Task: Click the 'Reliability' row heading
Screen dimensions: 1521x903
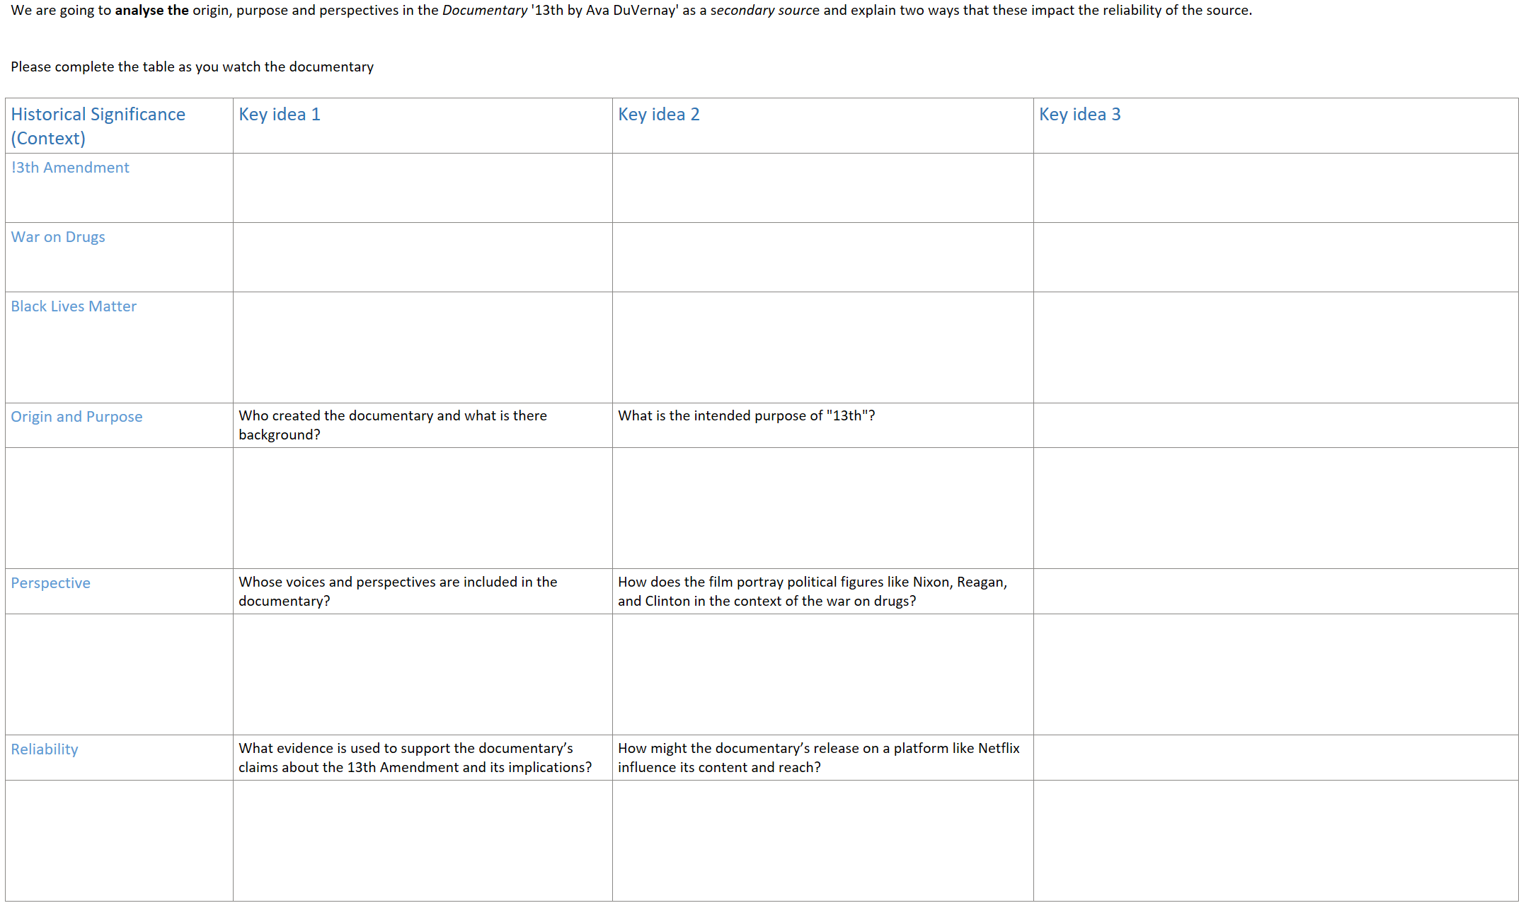Action: pyautogui.click(x=45, y=749)
